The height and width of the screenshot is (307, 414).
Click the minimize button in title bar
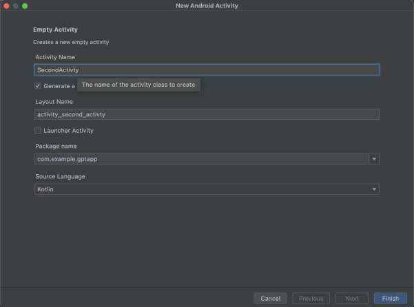pos(16,6)
